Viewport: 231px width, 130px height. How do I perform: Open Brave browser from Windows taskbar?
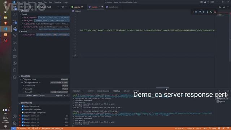[6, 23]
